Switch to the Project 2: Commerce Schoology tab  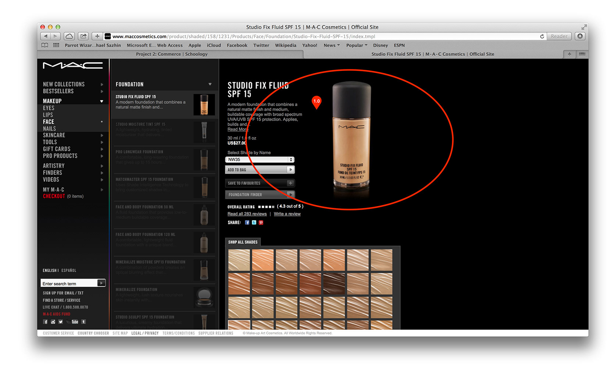(171, 54)
